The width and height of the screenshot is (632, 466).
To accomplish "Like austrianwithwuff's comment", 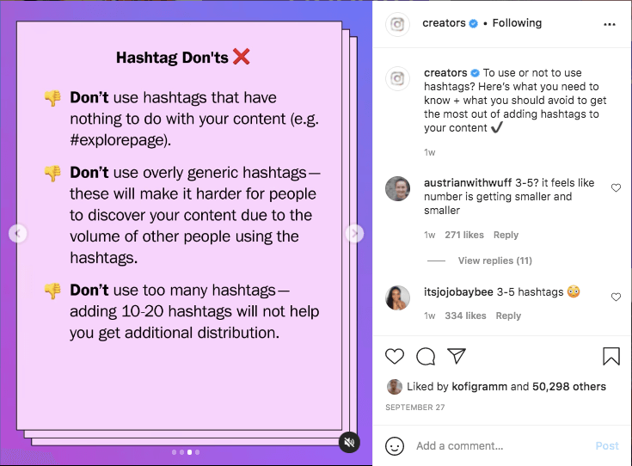I will 616,187.
